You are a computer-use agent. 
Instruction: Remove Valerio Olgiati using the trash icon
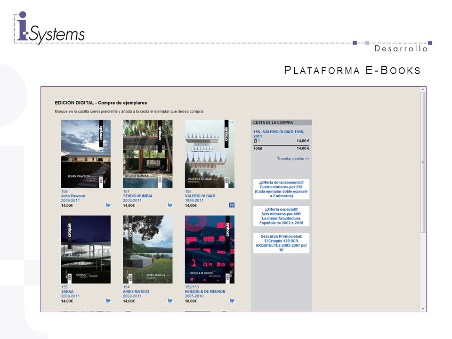[255, 141]
